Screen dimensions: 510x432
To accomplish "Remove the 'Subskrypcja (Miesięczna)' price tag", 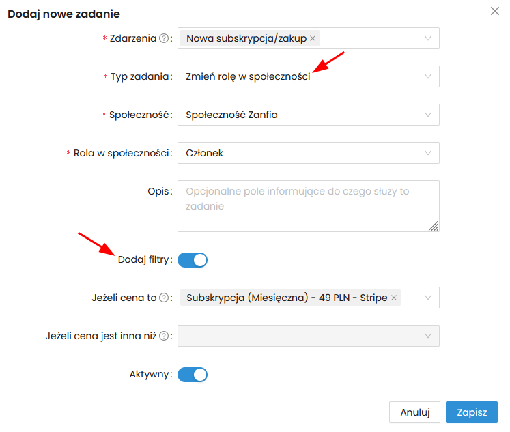I will pos(394,298).
